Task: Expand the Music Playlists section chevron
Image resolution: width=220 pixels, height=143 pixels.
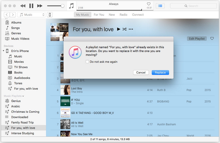Action: click(23, 96)
